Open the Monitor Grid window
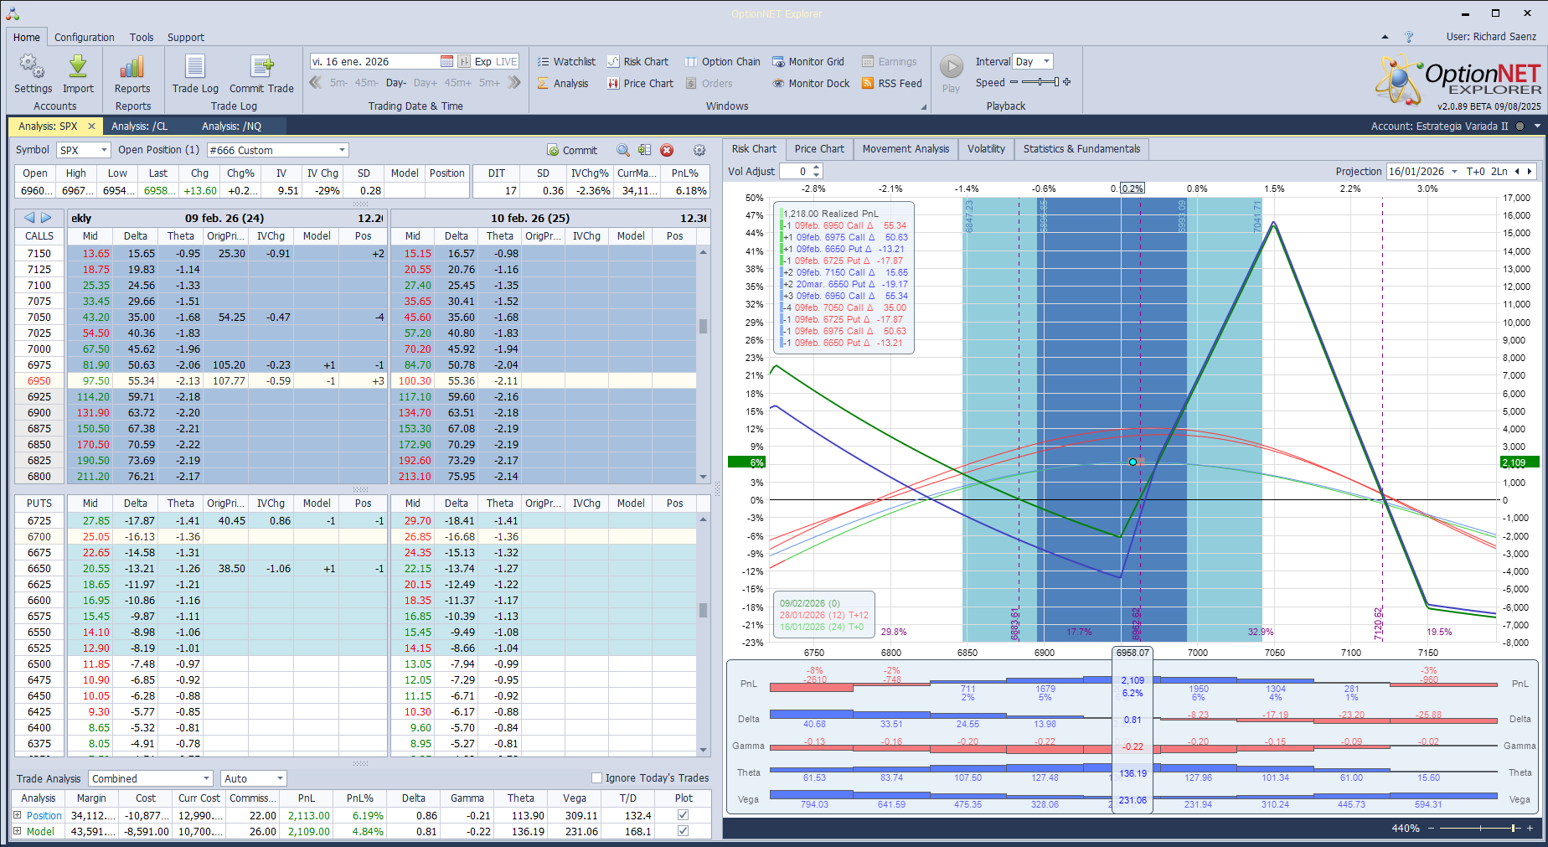Image resolution: width=1548 pixels, height=847 pixels. coord(808,61)
